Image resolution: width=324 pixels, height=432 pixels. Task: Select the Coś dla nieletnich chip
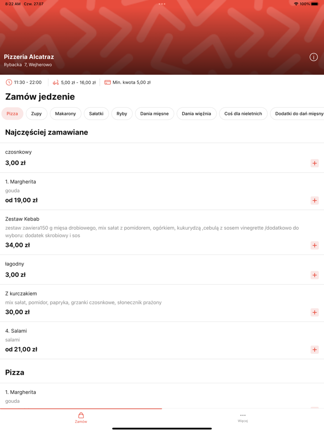point(243,113)
